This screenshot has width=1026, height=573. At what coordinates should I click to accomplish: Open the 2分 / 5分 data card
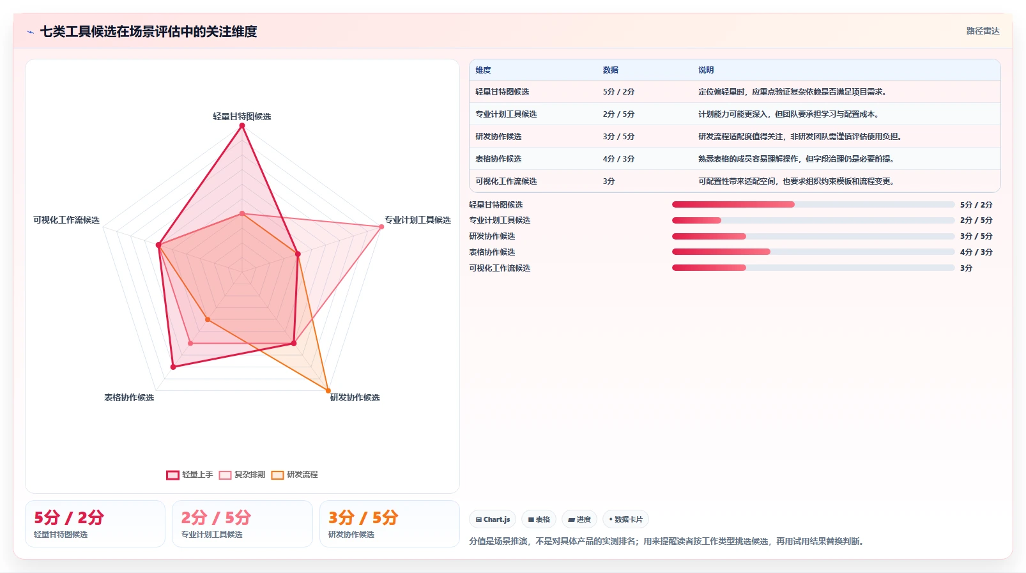click(242, 524)
